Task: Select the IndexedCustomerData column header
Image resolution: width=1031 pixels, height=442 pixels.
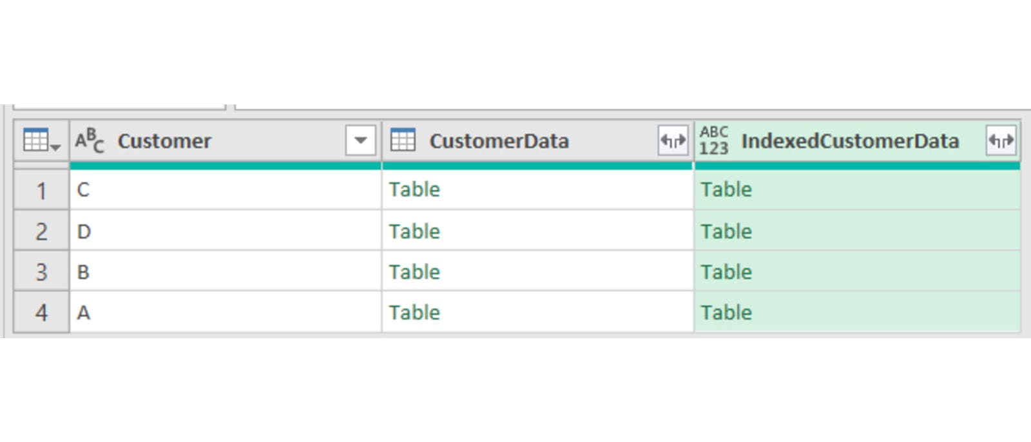Action: [849, 140]
